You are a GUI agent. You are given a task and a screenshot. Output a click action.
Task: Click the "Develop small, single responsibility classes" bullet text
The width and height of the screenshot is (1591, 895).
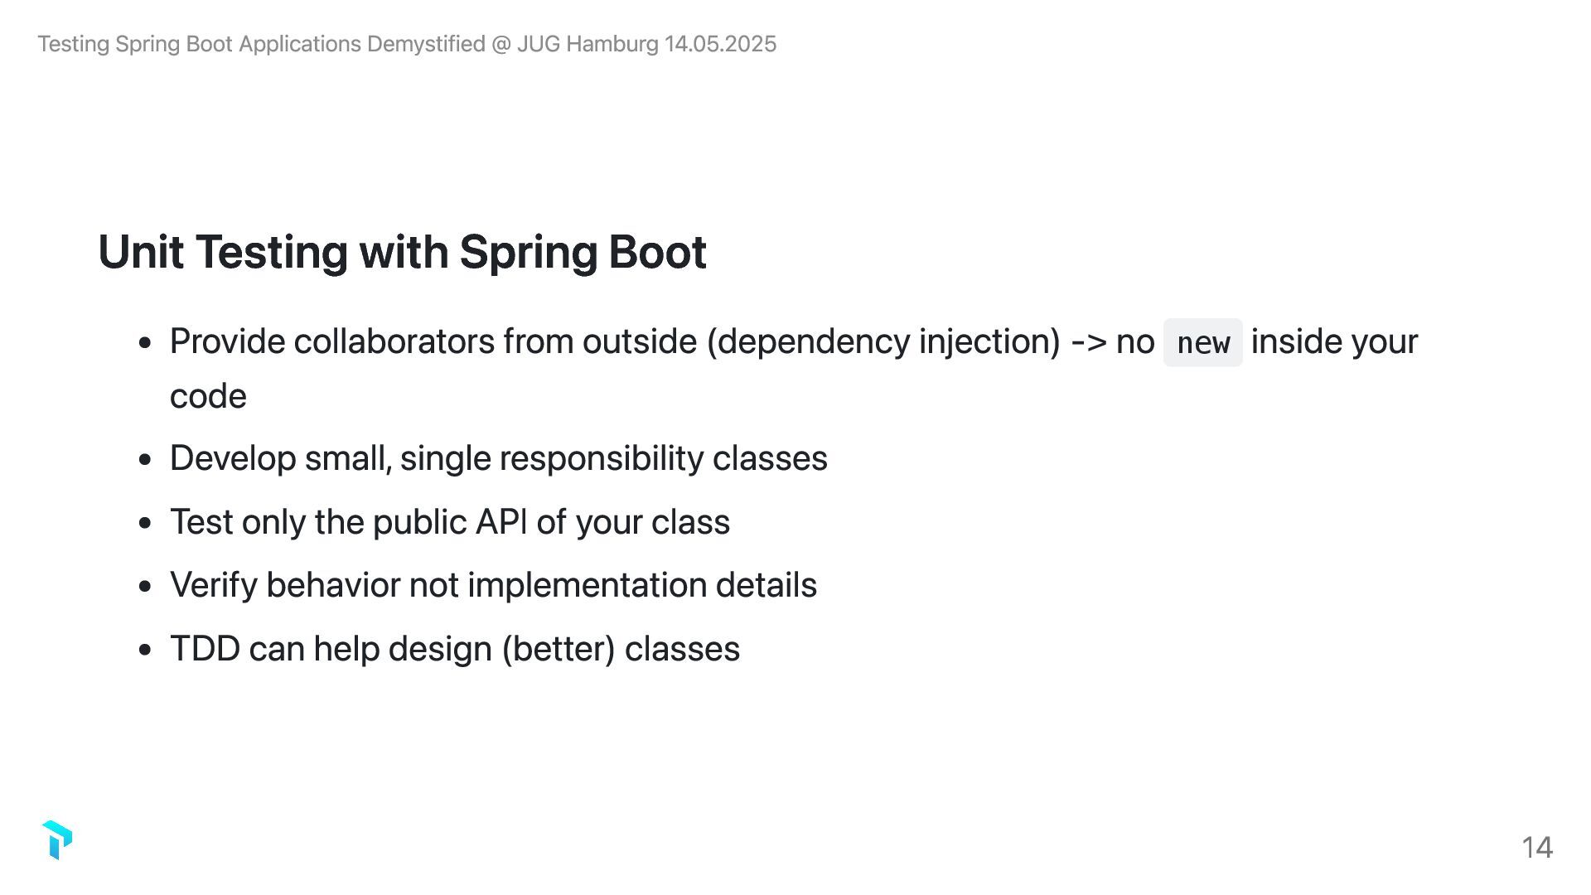[498, 458]
